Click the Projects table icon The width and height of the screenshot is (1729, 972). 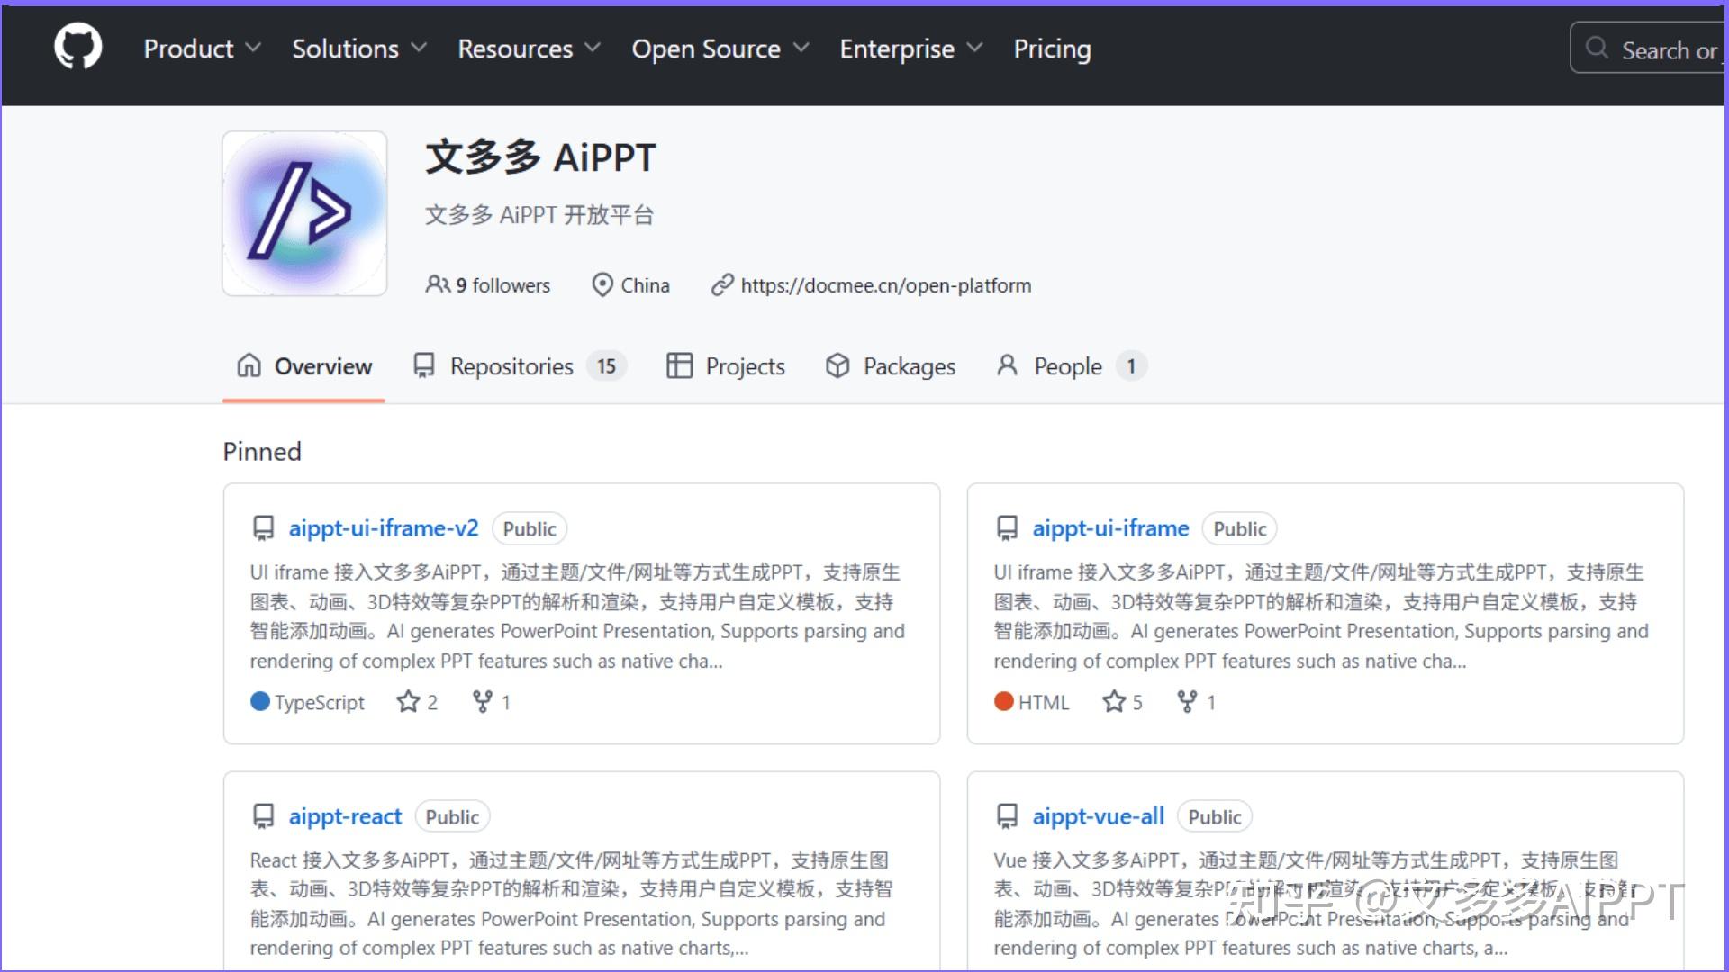(680, 365)
